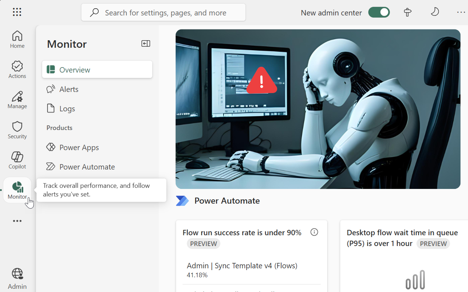Click the Alerts megaphone icon
Screen dimensions: 468x292
click(x=51, y=89)
